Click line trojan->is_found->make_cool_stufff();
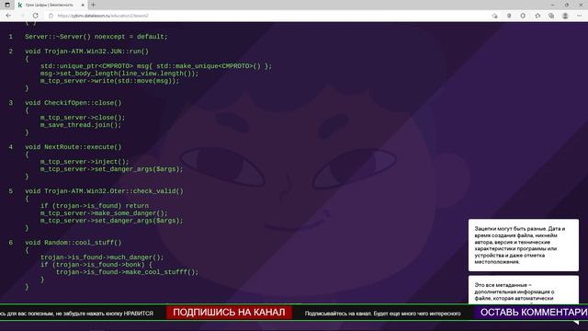Screen dimensions: 588x331 pyautogui.click(x=127, y=272)
